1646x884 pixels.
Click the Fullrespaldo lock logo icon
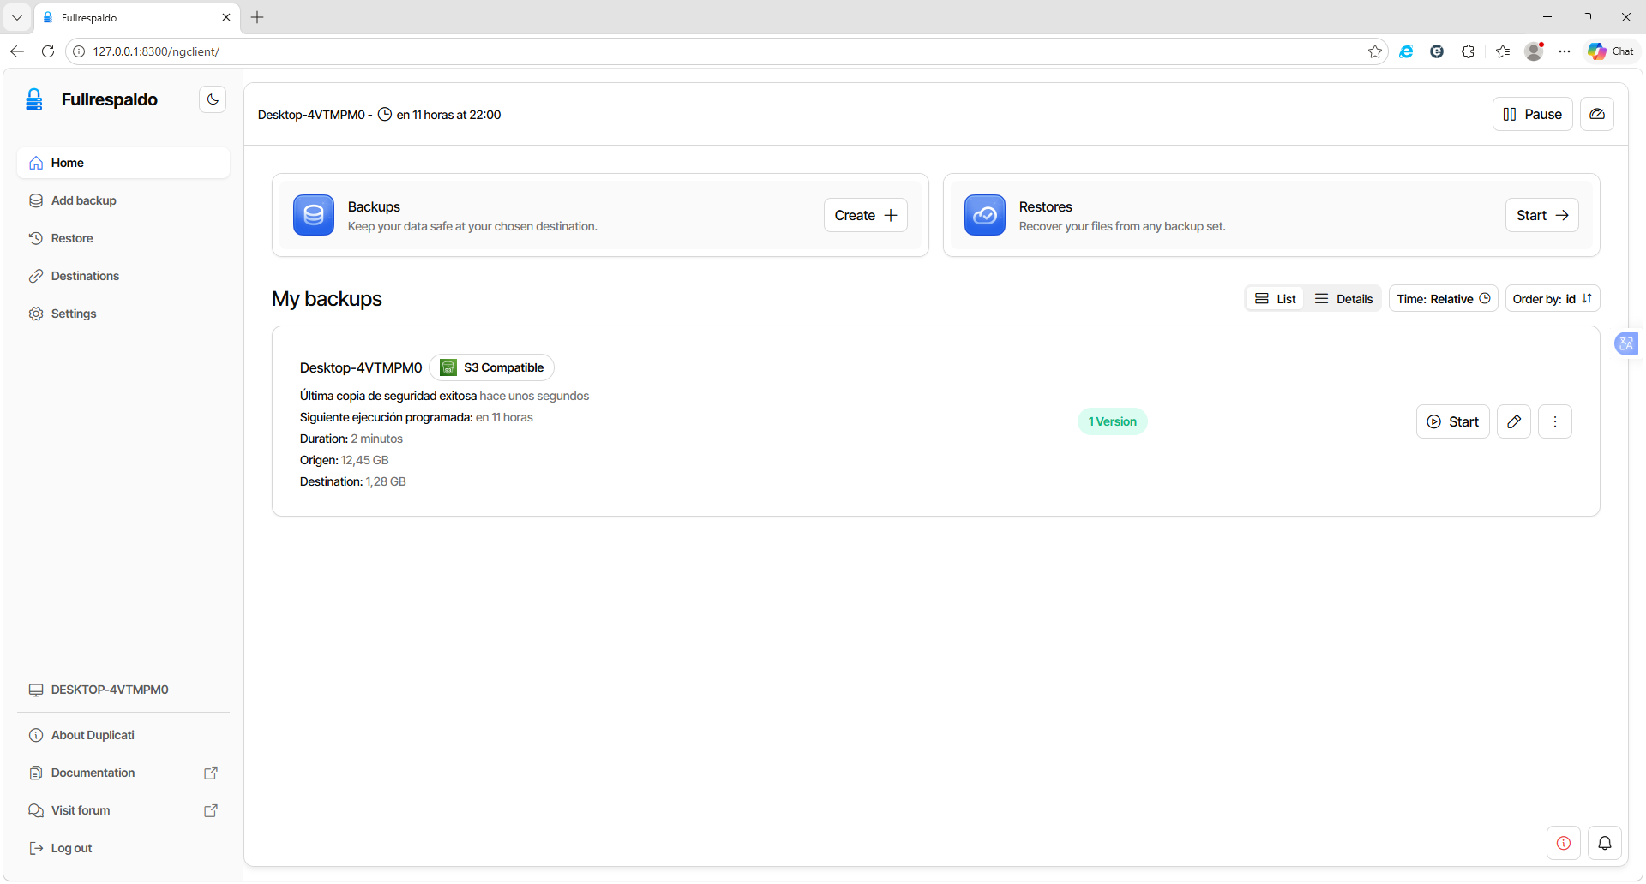click(34, 99)
